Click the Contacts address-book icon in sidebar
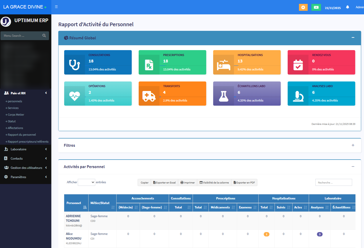 coord(6,158)
